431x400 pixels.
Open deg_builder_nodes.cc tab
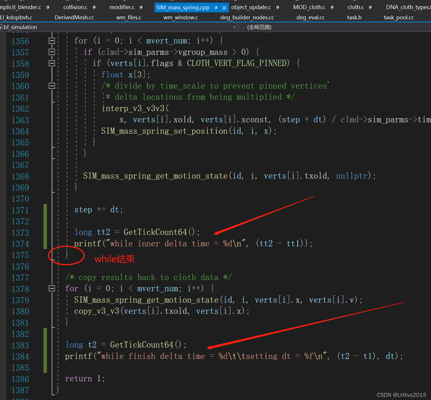247,17
